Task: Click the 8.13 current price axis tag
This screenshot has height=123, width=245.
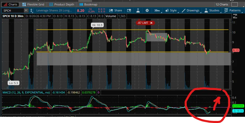Action: (x=236, y=50)
